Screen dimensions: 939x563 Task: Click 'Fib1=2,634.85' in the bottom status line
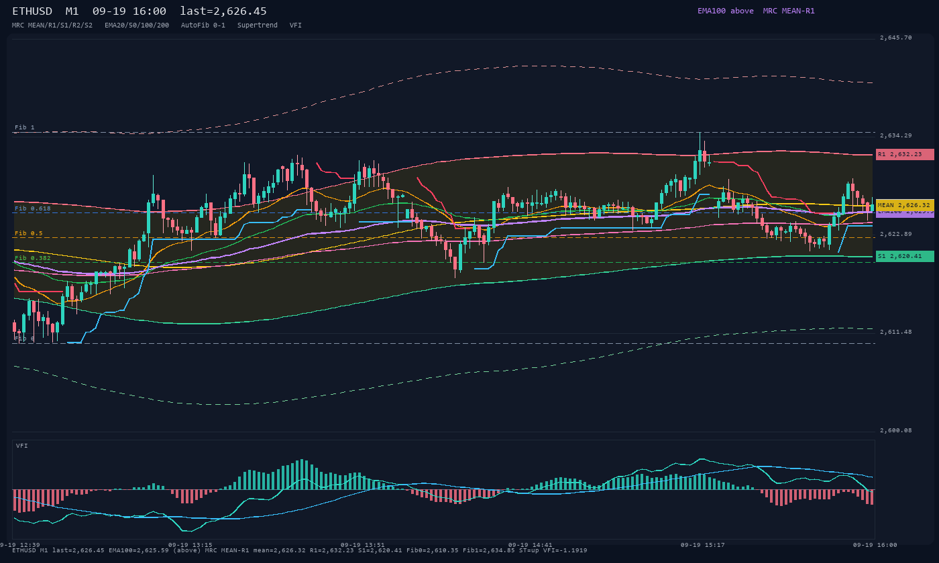[488, 550]
